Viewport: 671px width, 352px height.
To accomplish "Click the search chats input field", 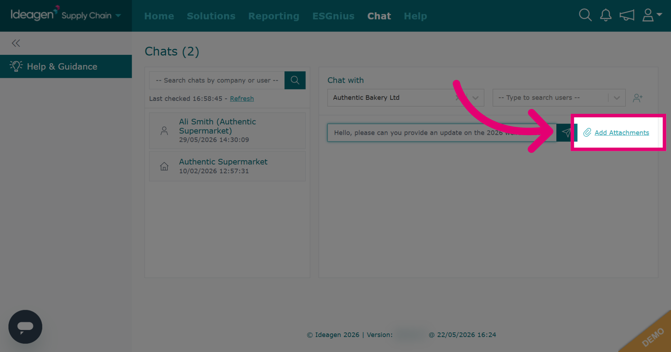I will tap(217, 80).
